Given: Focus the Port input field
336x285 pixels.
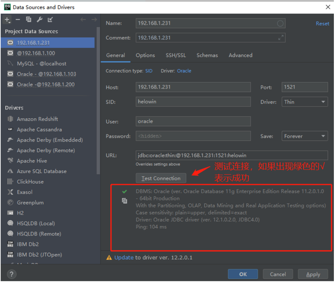Looking at the screenshot, I should (304, 87).
